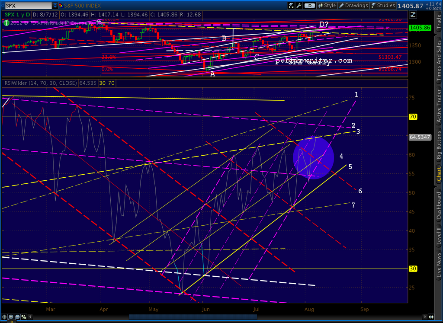Click the percent scale icon

click(24, 317)
